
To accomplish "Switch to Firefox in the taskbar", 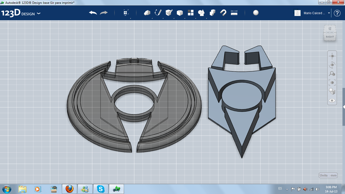I will [69, 189].
